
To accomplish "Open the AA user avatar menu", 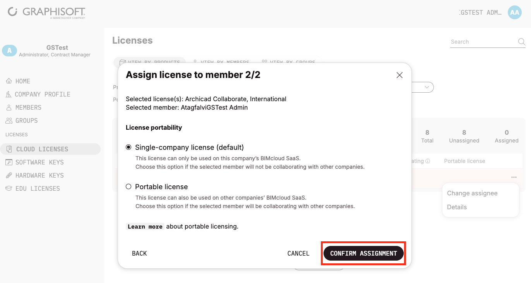I will pyautogui.click(x=514, y=12).
